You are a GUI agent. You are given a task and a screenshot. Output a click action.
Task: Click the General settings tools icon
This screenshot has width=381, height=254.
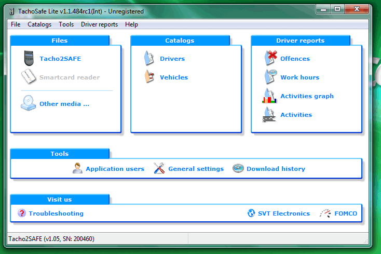159,169
